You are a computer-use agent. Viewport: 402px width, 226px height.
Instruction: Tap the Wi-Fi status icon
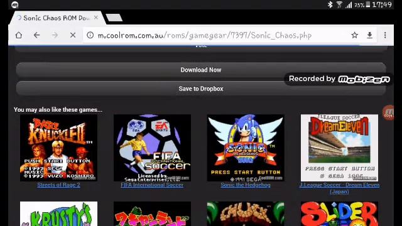[339, 4]
